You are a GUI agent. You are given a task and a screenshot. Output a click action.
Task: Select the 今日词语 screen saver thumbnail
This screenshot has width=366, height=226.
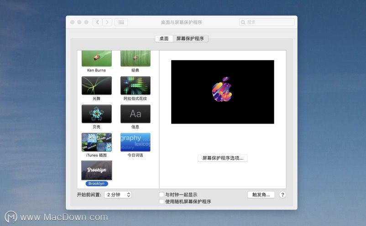pyautogui.click(x=136, y=142)
